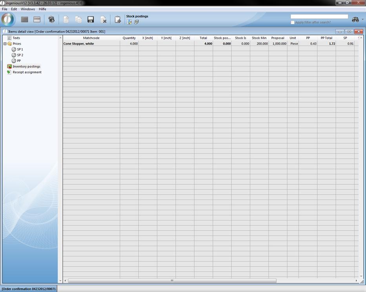The height and width of the screenshot is (292, 366).
Task: Open the Windows menu
Action: (x=27, y=9)
